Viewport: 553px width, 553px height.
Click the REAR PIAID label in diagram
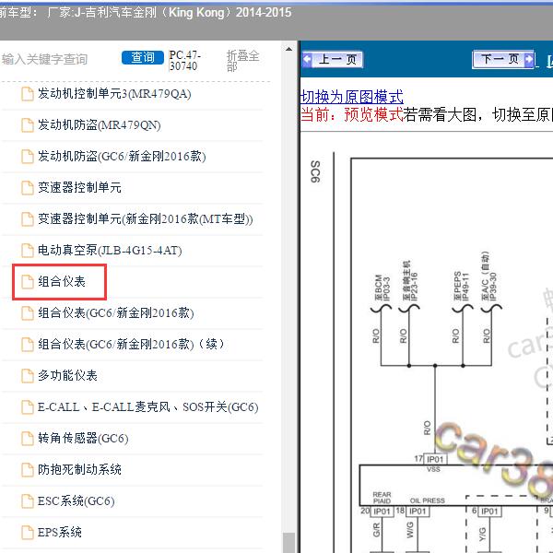(x=382, y=498)
